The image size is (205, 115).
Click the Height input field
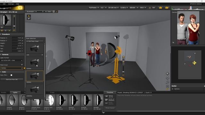pos(17,43)
